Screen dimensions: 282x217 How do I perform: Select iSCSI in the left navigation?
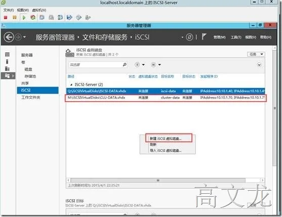coord(38,90)
